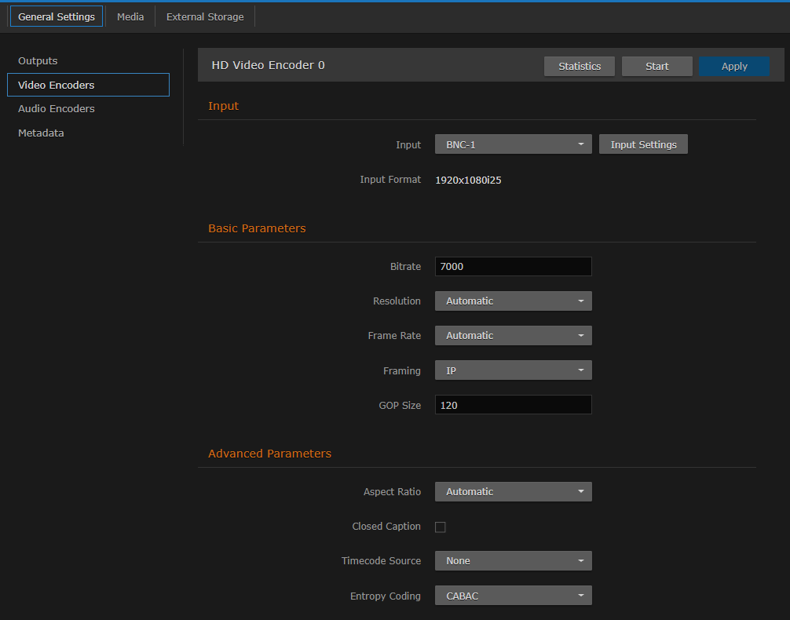Open the Resolution dropdown
790x620 pixels.
pos(513,301)
